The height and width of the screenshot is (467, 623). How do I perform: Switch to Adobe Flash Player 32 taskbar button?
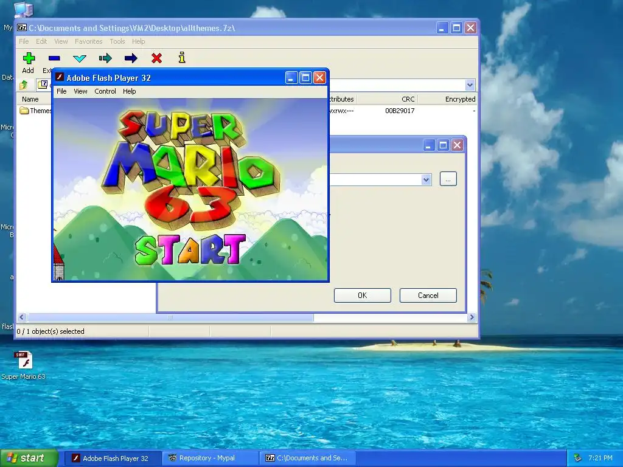click(x=113, y=458)
